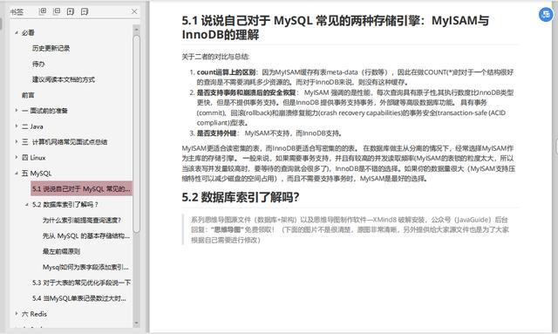
Task: Click the expand all bookmarks icon
Action: click(x=43, y=11)
